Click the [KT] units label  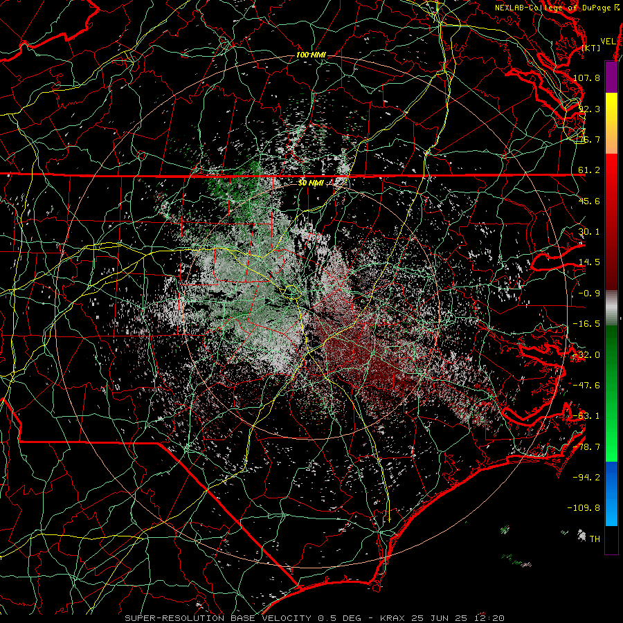click(x=590, y=48)
